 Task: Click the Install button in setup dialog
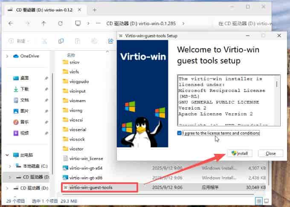click(240, 153)
